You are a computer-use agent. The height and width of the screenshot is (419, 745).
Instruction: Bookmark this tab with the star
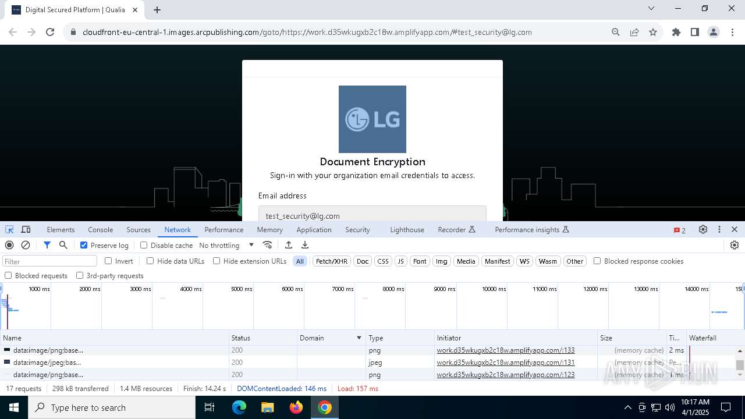click(653, 33)
